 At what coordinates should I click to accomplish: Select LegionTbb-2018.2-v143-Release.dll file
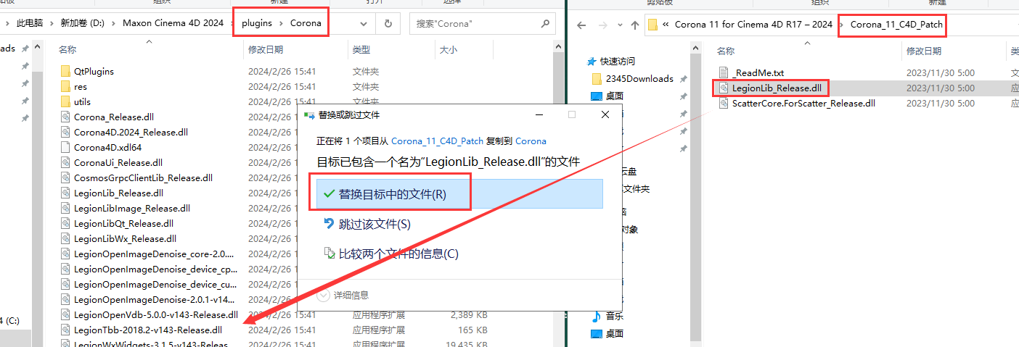click(148, 330)
